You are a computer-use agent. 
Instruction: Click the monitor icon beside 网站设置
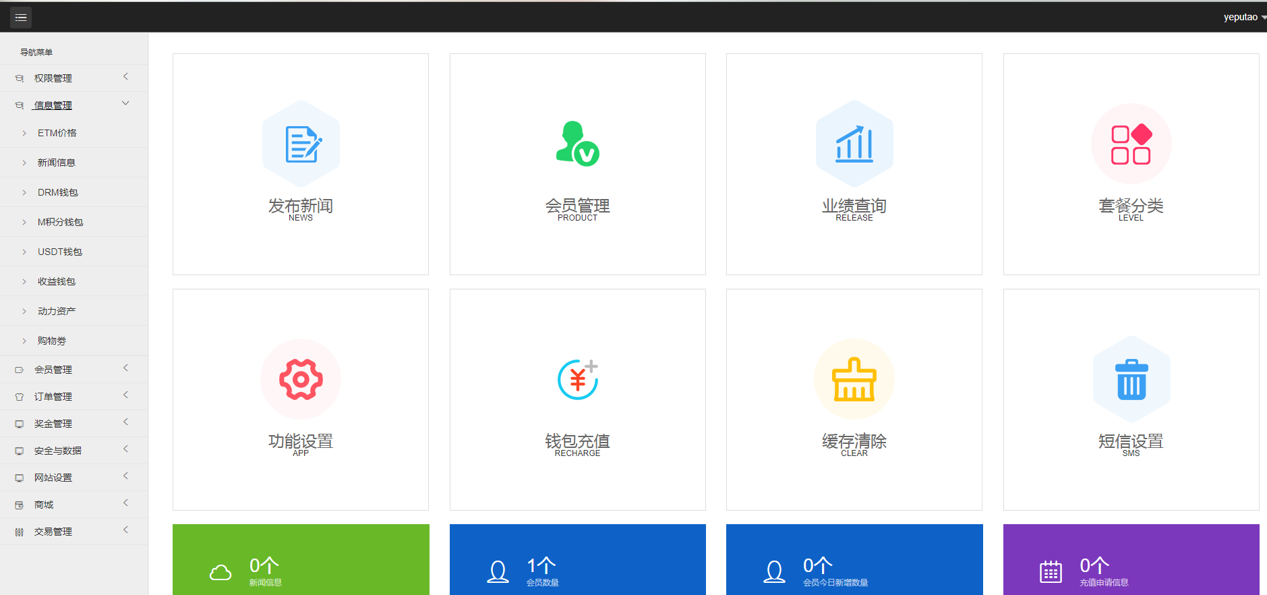pyautogui.click(x=20, y=478)
